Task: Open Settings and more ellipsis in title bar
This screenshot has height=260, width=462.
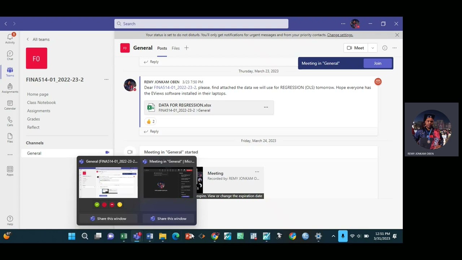Action: click(343, 23)
